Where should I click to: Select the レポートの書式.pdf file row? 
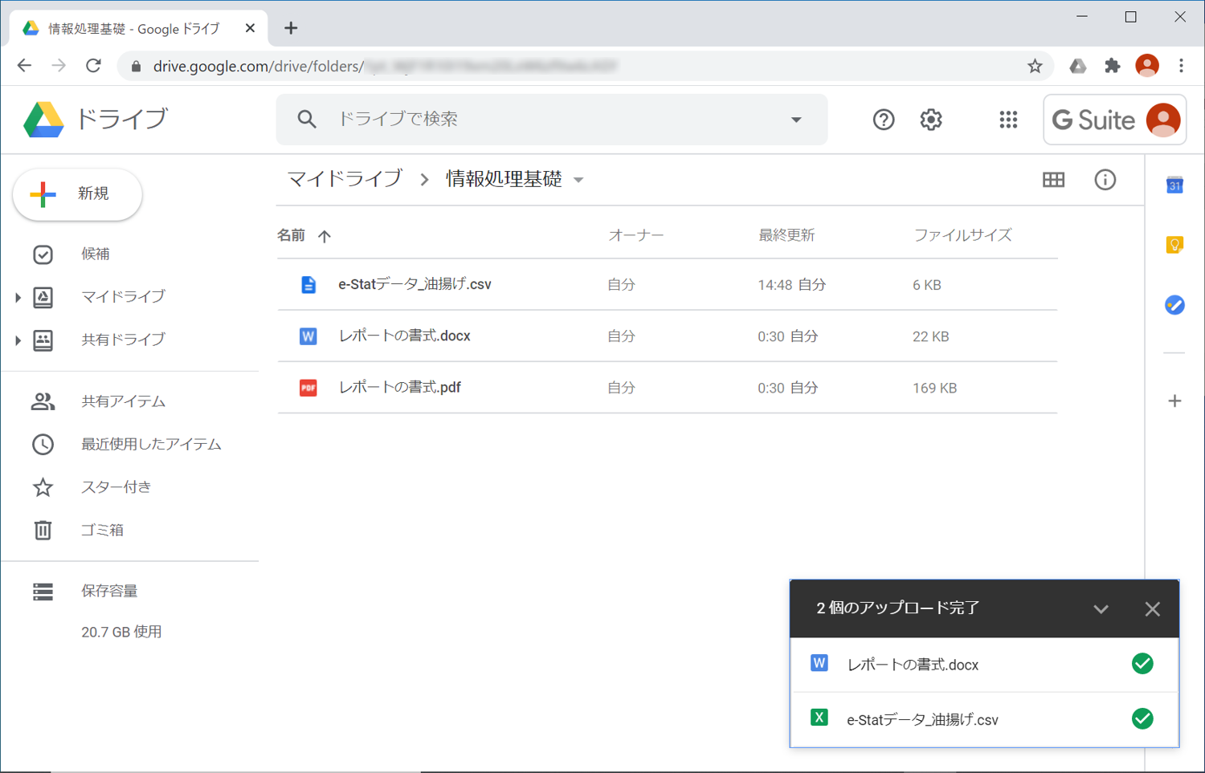click(x=667, y=388)
